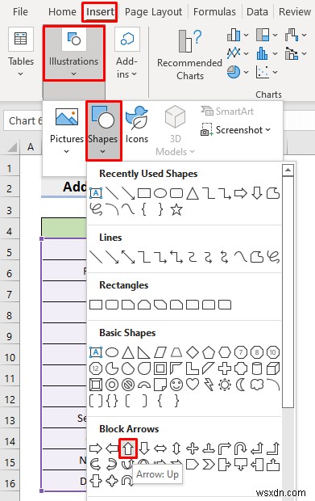
Task: Open the File tab
Action: [20, 12]
